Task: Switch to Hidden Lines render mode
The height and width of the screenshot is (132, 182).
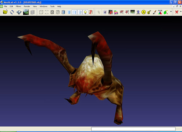Action: click(58, 12)
